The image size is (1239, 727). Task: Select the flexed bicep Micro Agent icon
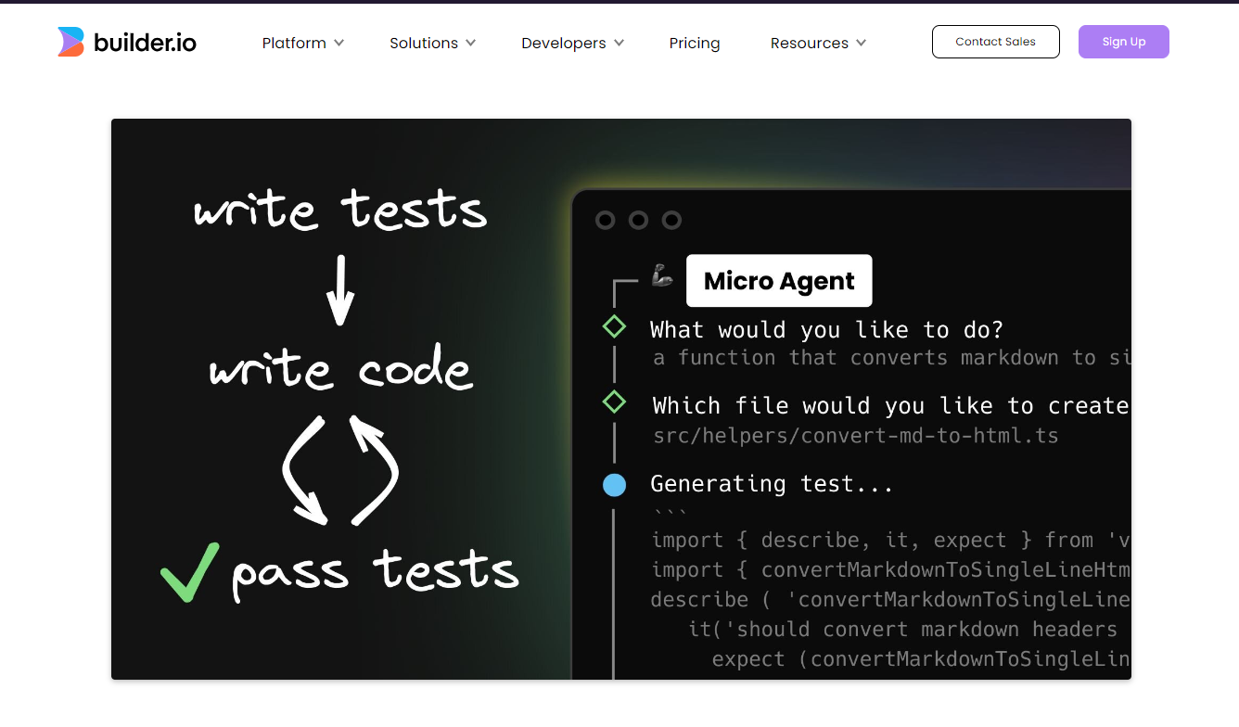pyautogui.click(x=661, y=275)
